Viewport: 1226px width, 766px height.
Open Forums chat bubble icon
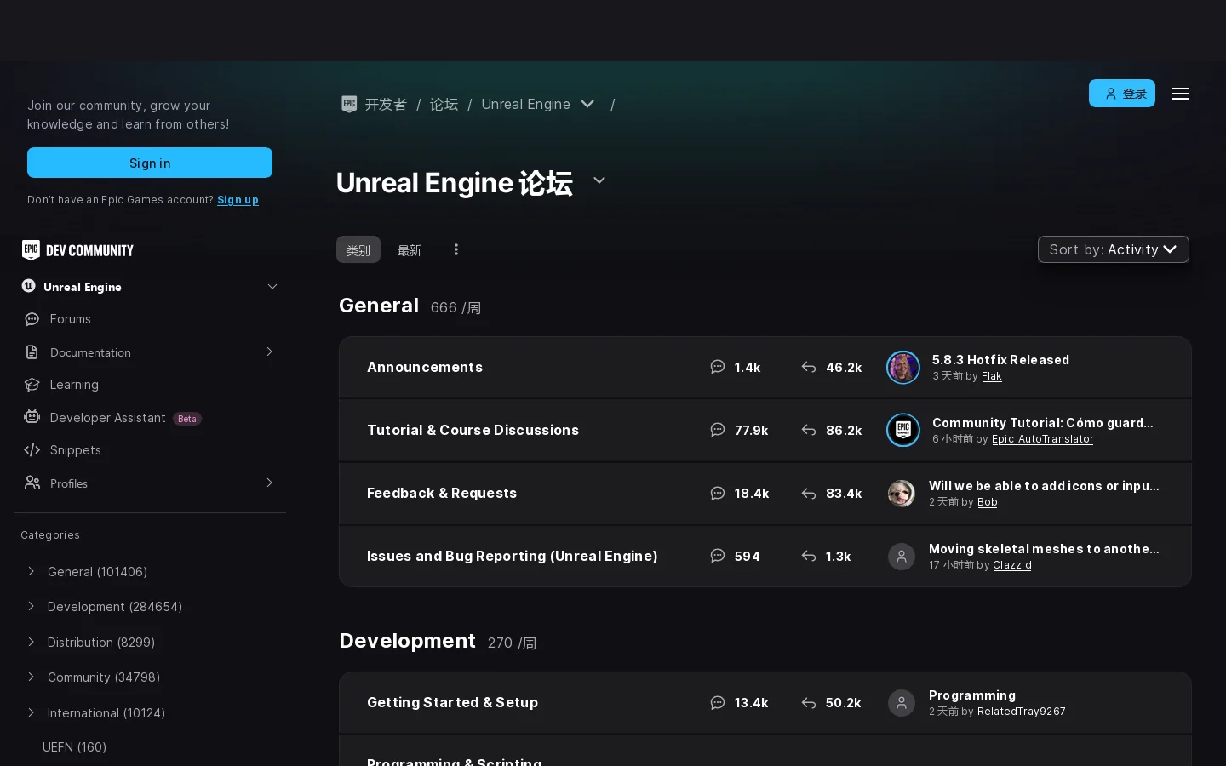[32, 319]
